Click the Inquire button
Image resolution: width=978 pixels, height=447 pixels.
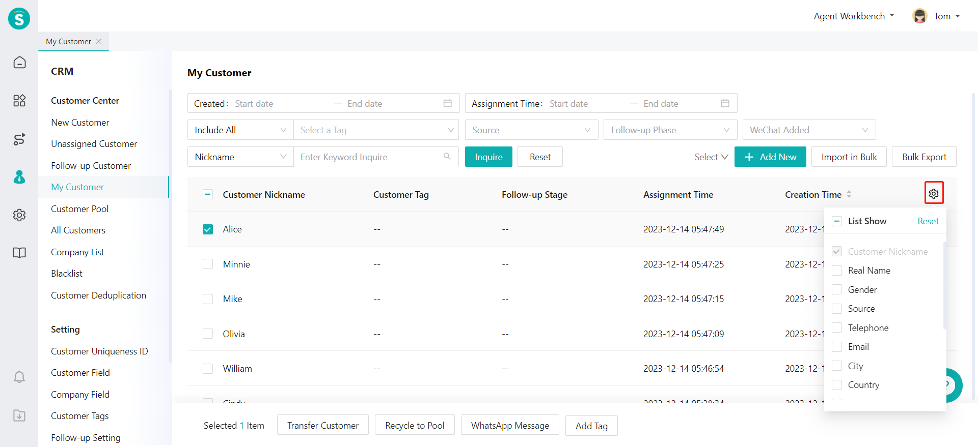click(488, 157)
